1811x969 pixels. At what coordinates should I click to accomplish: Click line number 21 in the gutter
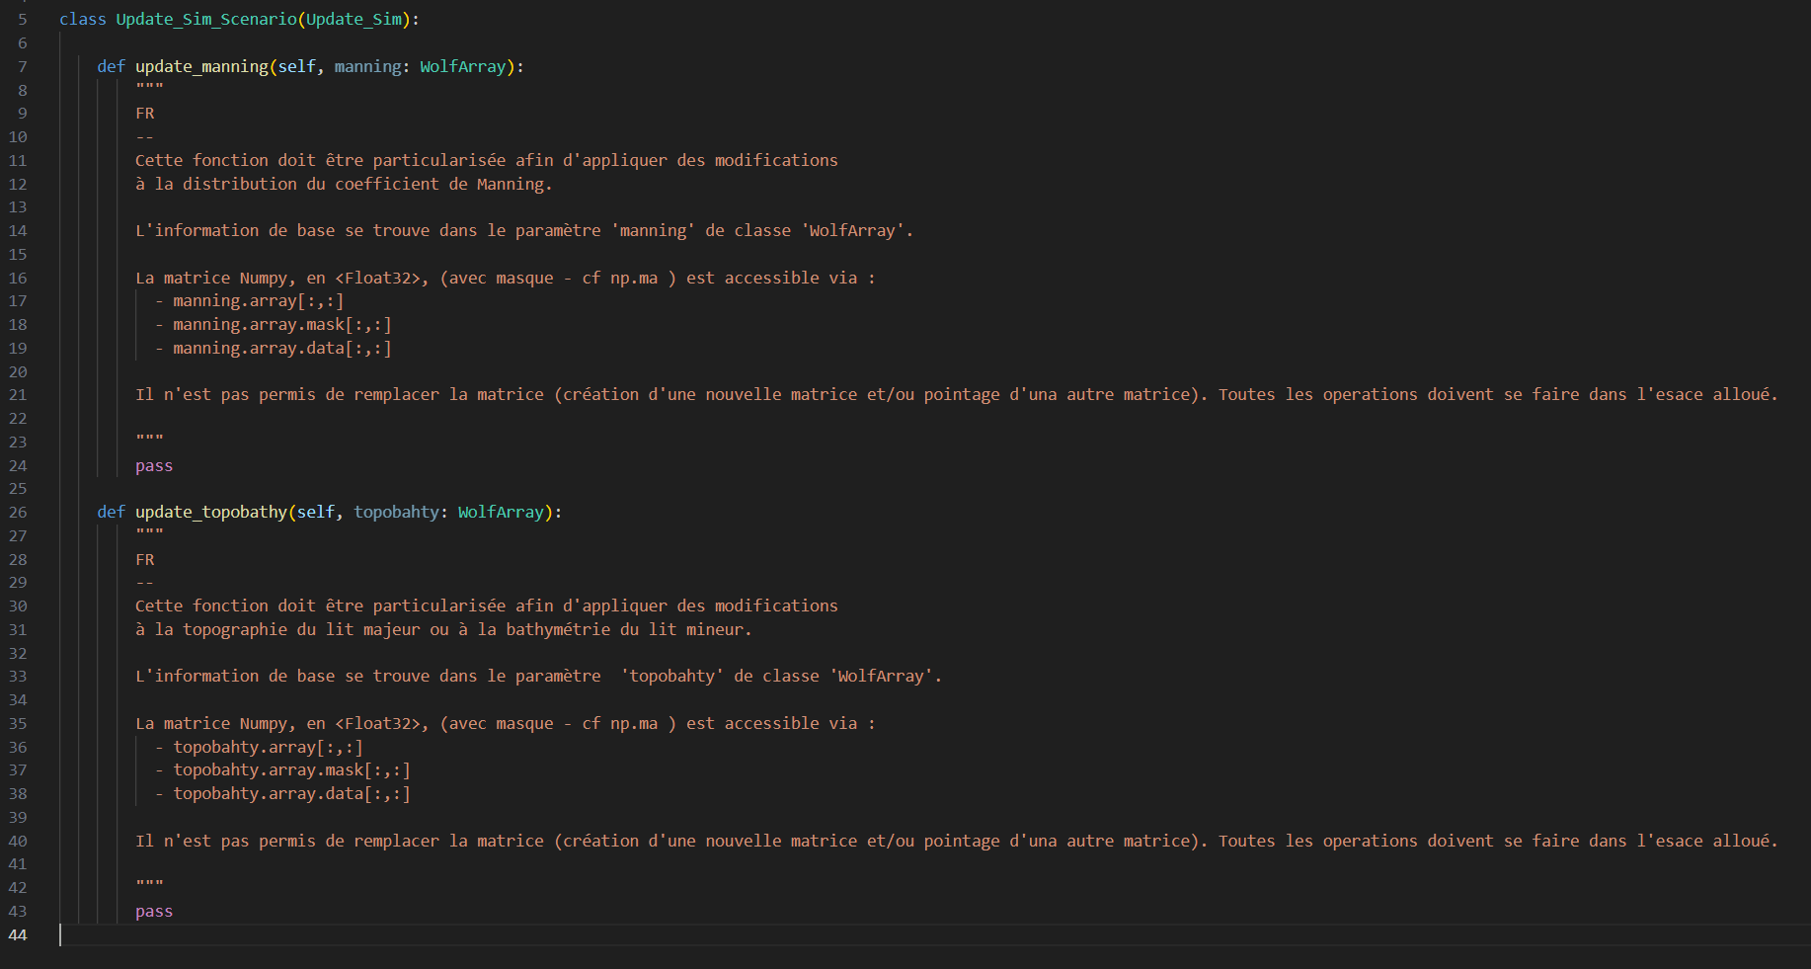coord(18,395)
